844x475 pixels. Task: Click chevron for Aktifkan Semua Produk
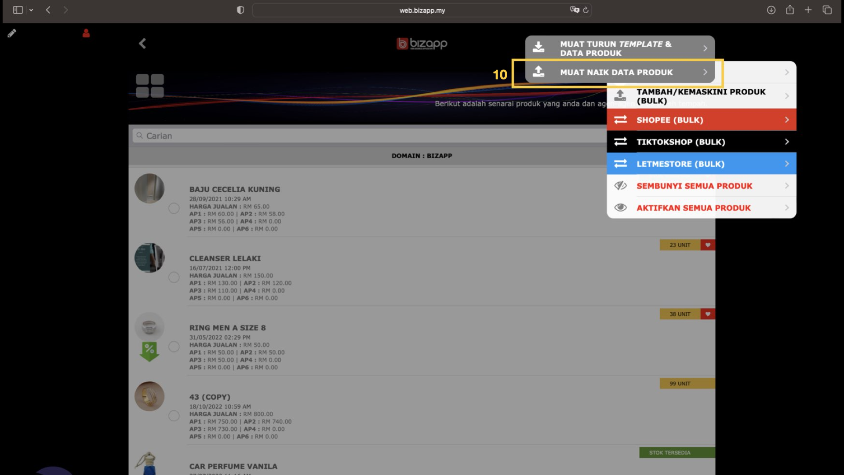(787, 208)
